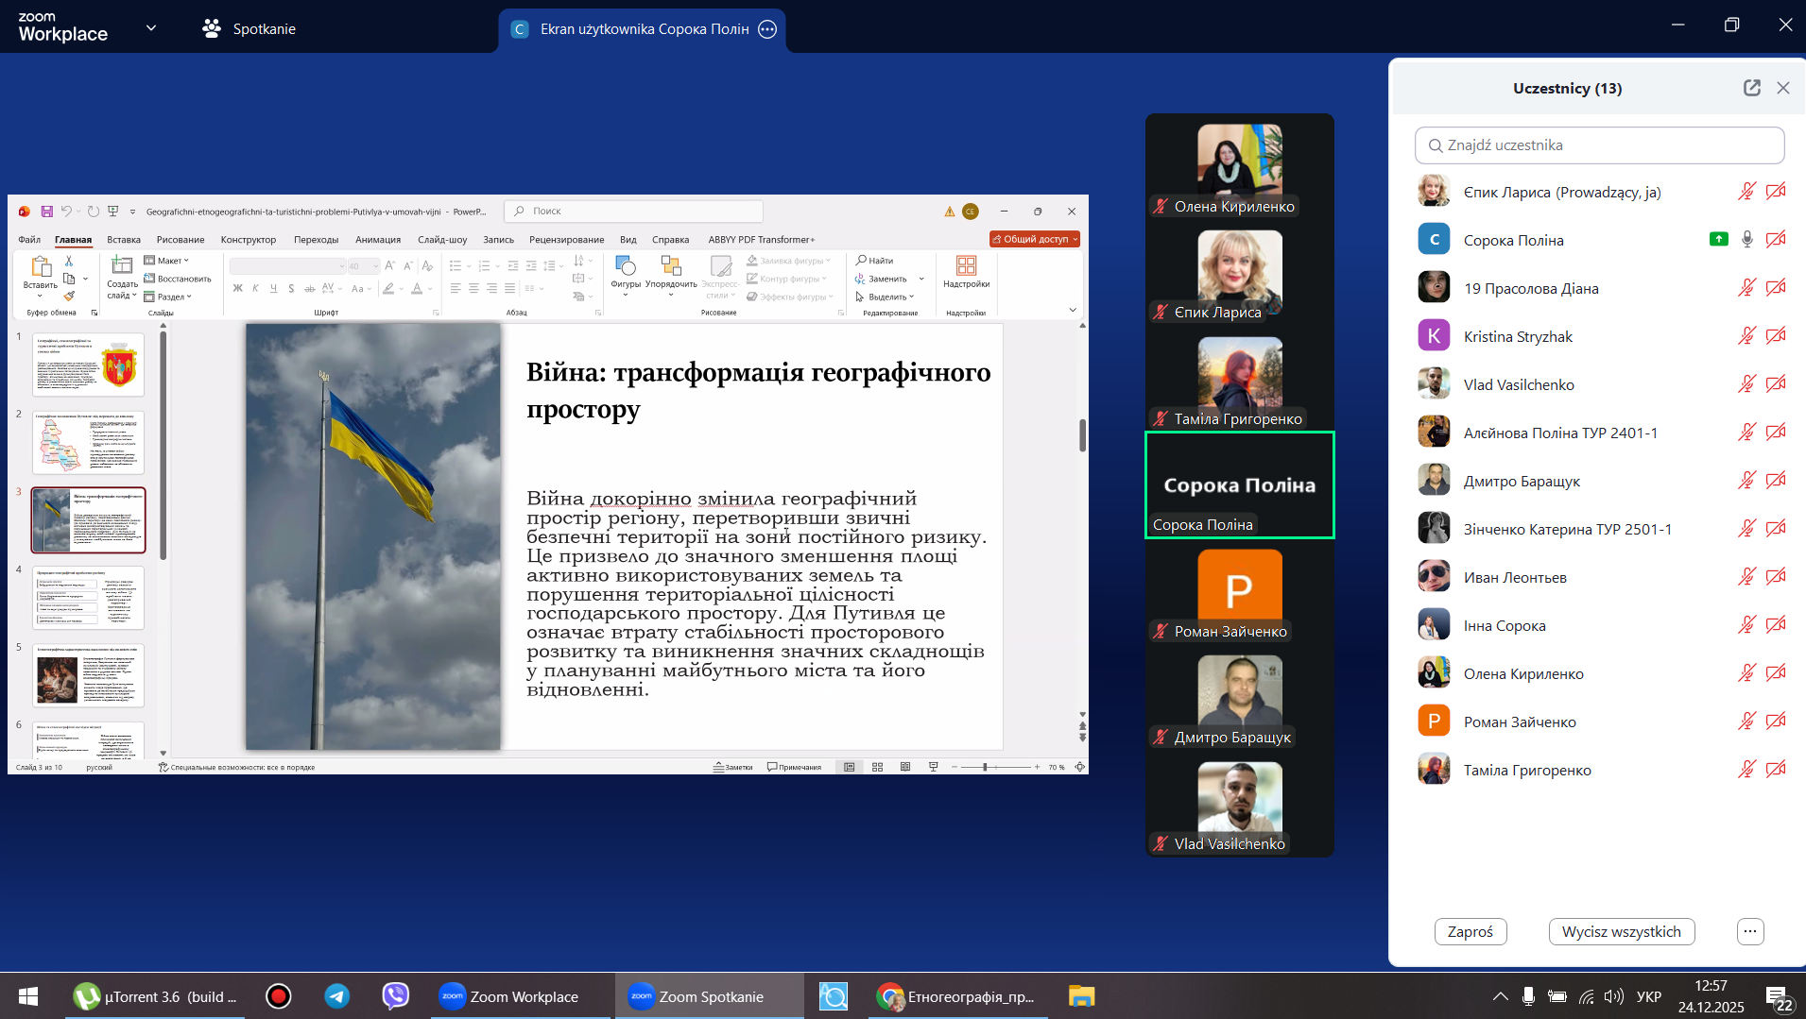Image resolution: width=1806 pixels, height=1019 pixels.
Task: Show hidden icons in the system tray
Action: pyautogui.click(x=1500, y=996)
